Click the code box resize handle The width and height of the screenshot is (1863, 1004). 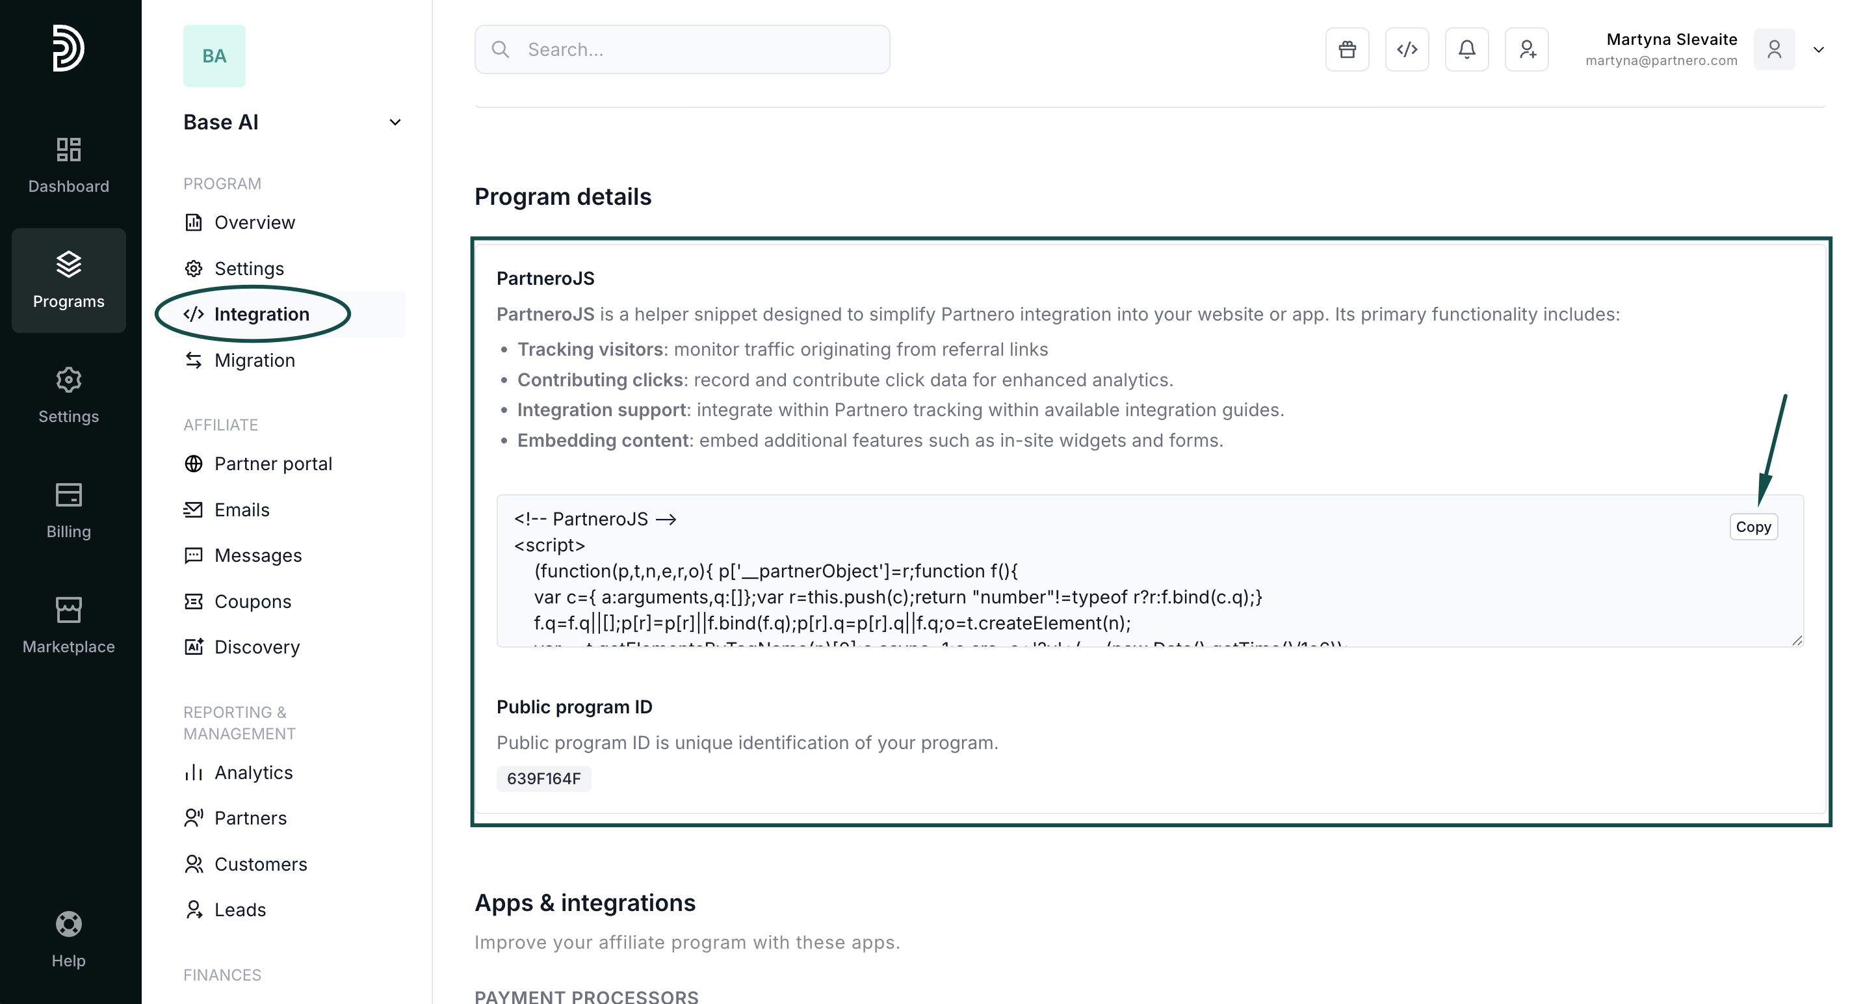1797,640
